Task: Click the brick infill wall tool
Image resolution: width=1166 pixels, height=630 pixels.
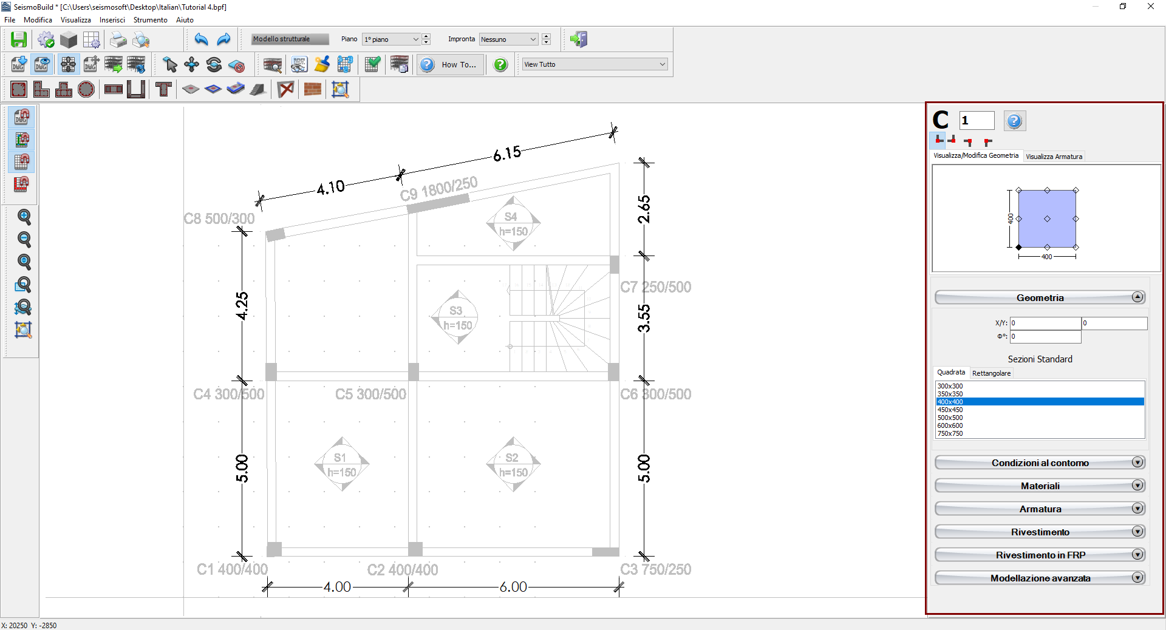Action: 312,90
